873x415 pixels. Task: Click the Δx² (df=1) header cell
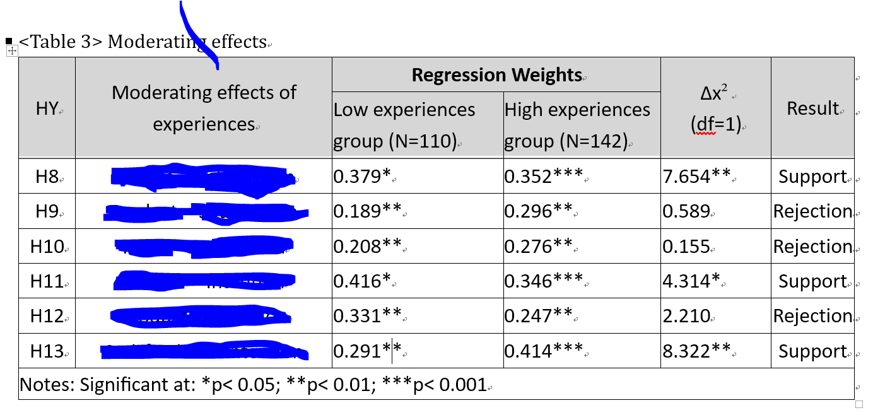point(715,108)
